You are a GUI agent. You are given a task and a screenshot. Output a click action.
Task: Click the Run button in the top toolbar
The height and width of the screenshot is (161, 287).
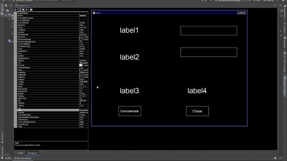click(x=257, y=1)
